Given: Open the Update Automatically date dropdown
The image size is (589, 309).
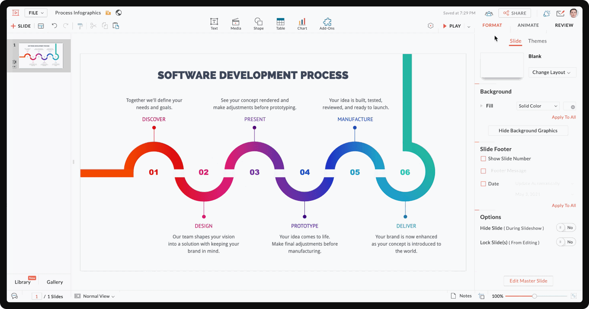Looking at the screenshot, I should [545, 184].
